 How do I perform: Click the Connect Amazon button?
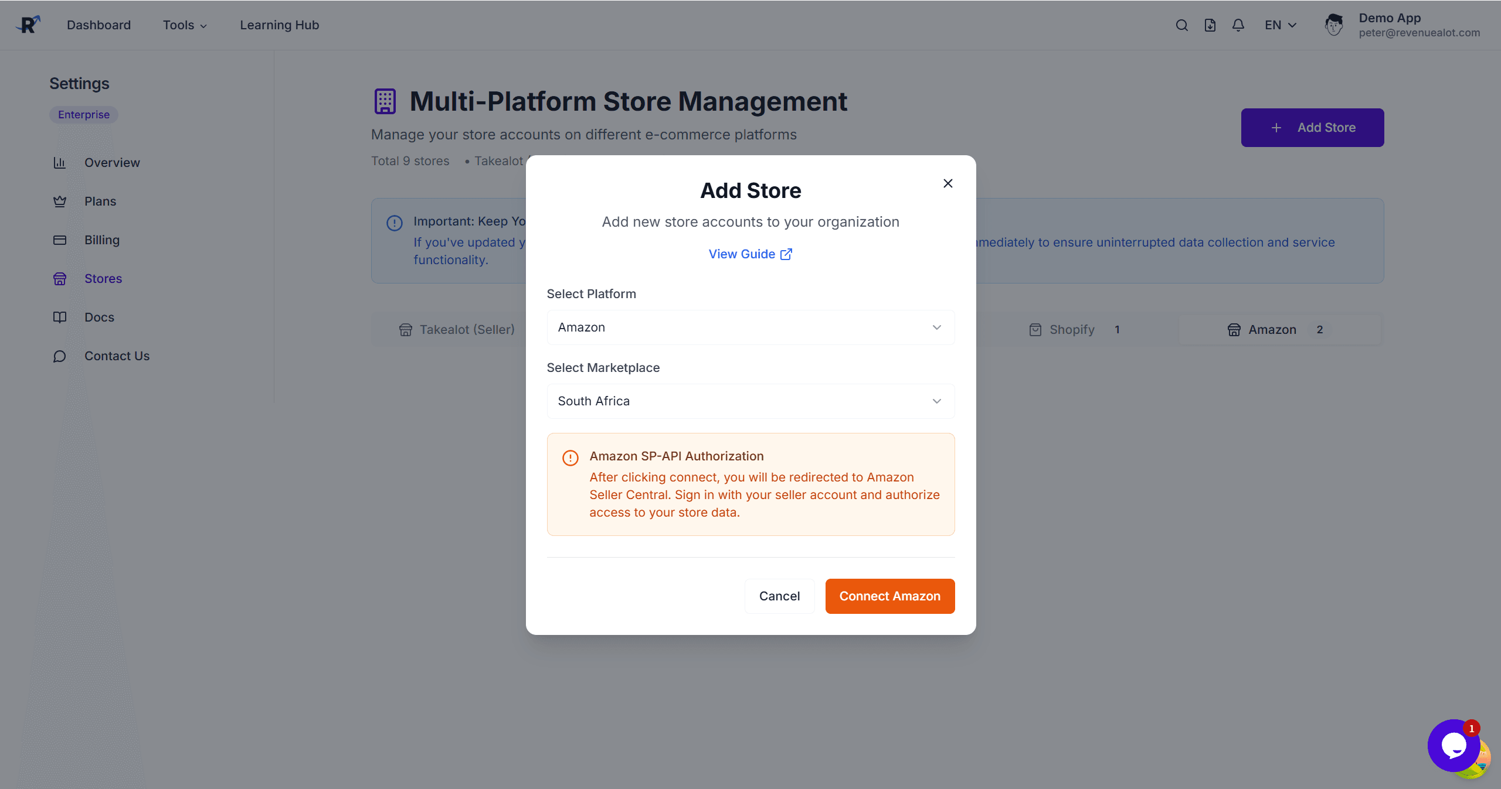tap(889, 596)
